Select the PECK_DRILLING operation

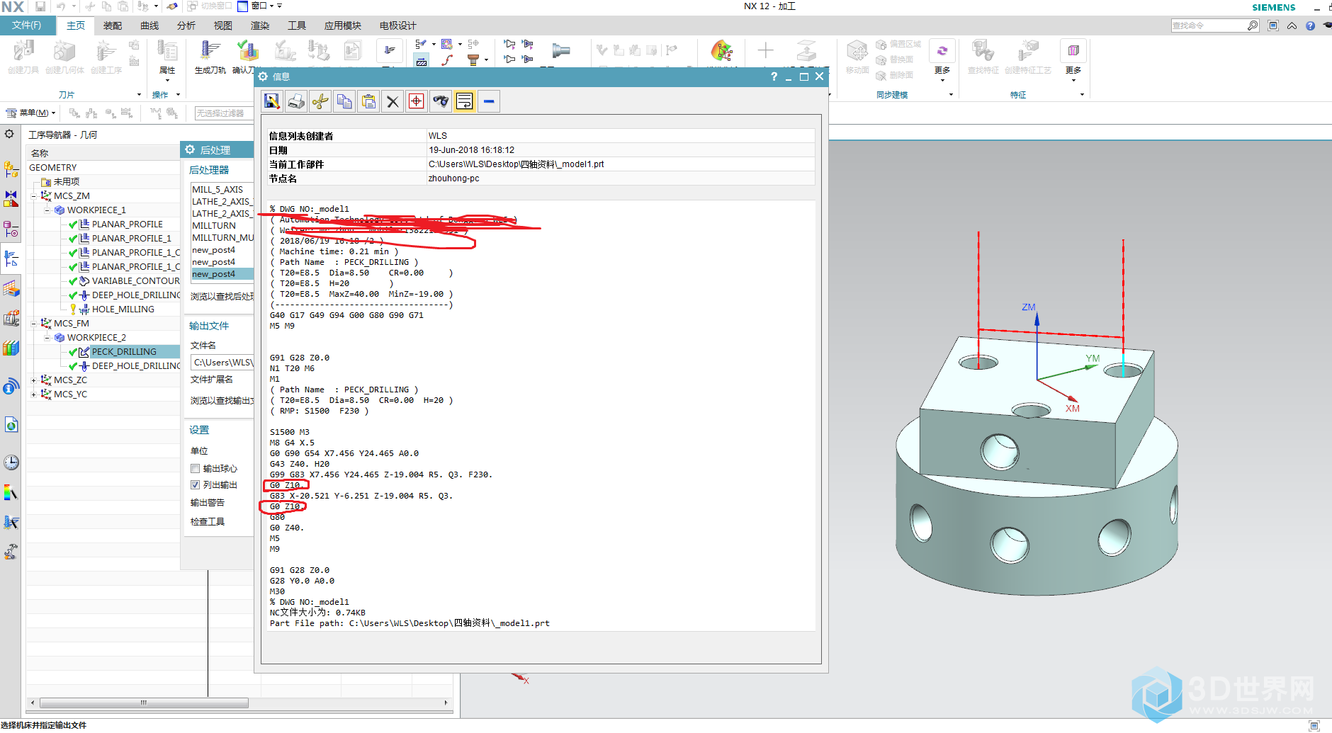125,352
